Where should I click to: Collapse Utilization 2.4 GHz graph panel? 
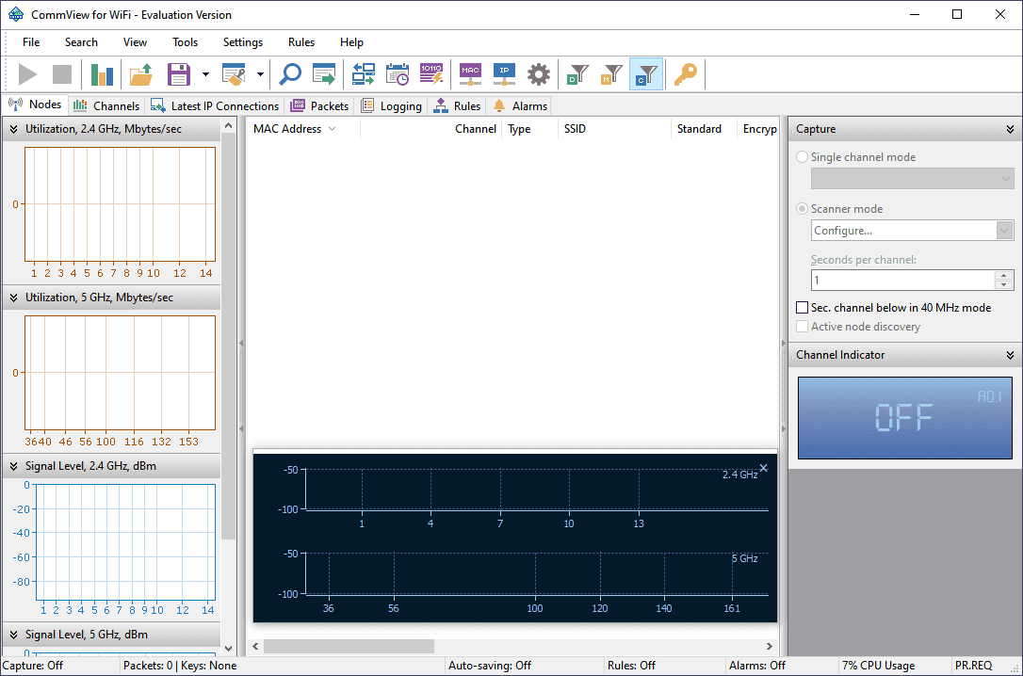[14, 129]
